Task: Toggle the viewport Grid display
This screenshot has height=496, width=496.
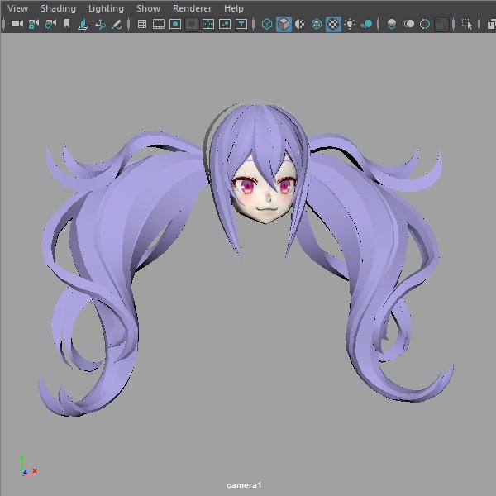Action: point(142,24)
